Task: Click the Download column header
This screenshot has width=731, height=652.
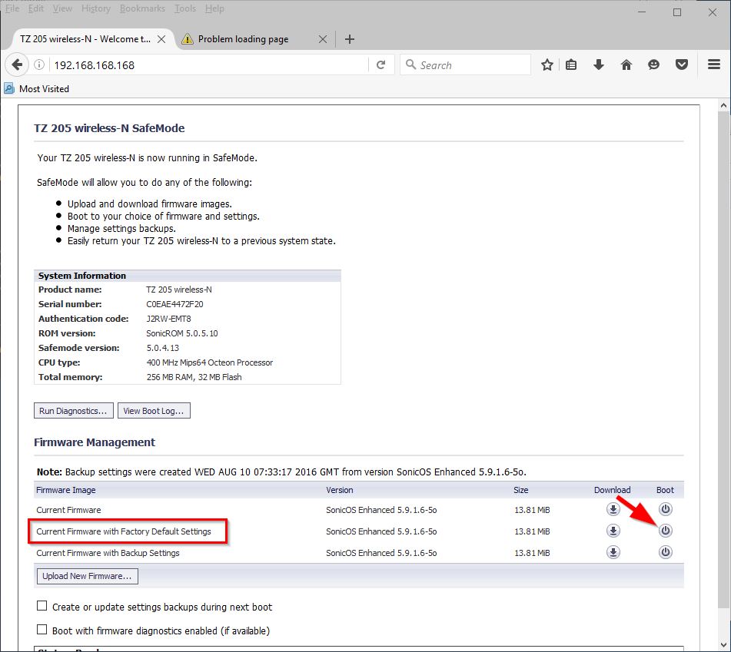Action: pos(612,490)
